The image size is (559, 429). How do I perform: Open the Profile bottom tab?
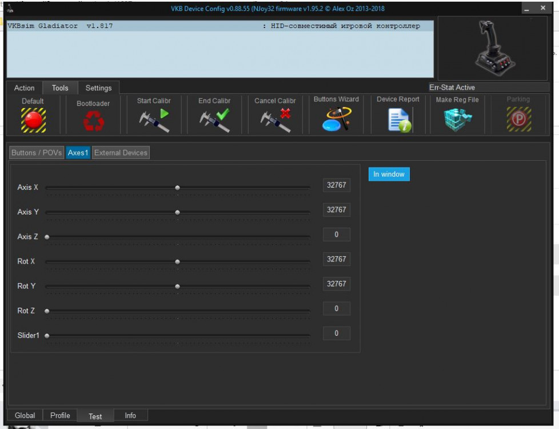(60, 415)
